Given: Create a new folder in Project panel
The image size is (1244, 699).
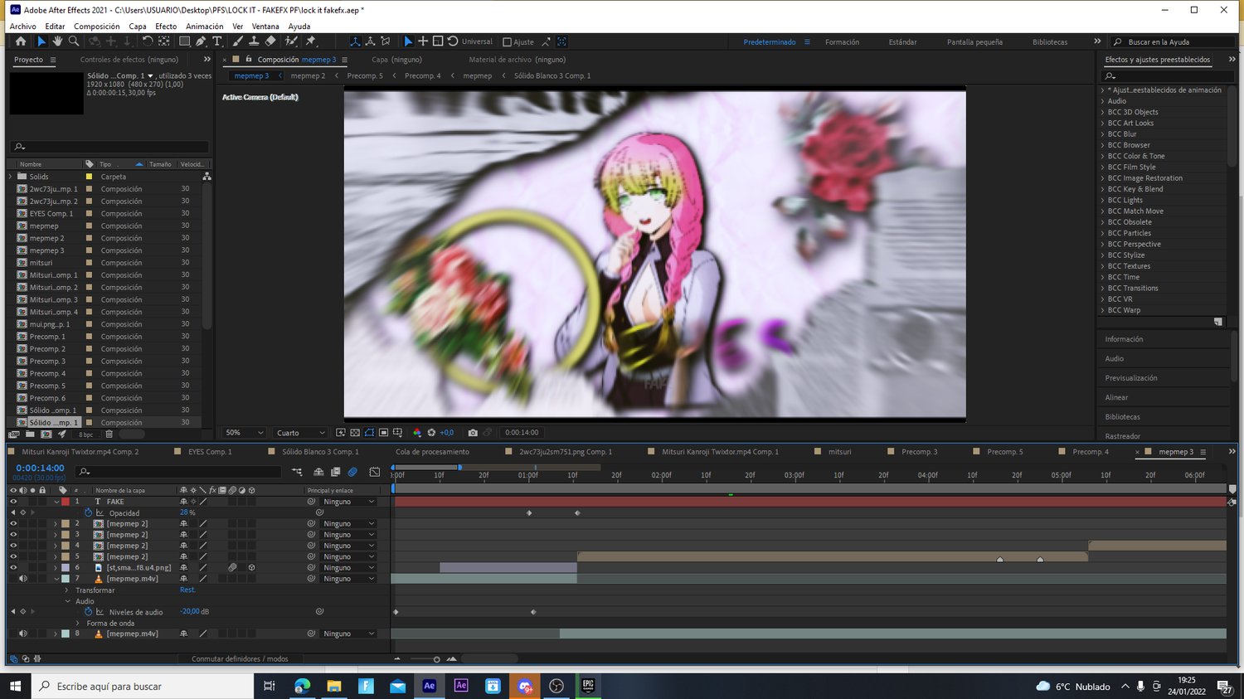Looking at the screenshot, I should (x=30, y=434).
